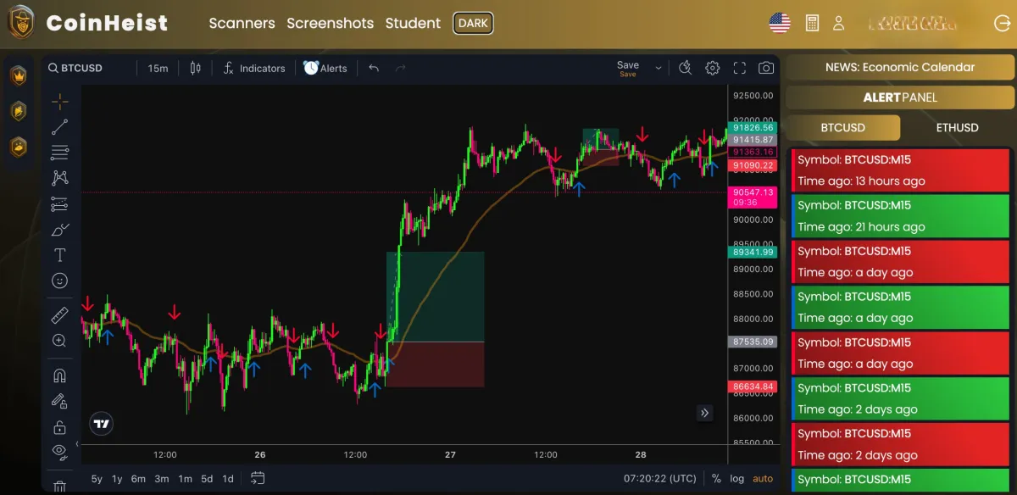
Task: Change language via US flag icon
Action: tap(780, 23)
